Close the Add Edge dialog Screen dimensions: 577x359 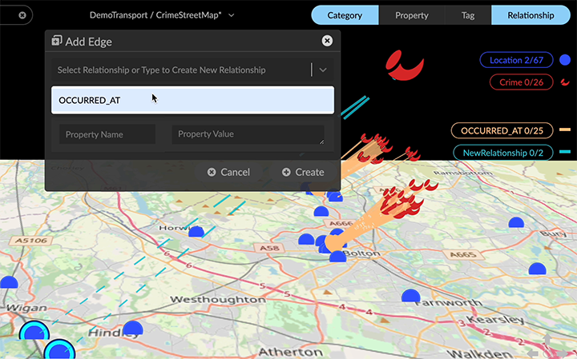pyautogui.click(x=327, y=41)
